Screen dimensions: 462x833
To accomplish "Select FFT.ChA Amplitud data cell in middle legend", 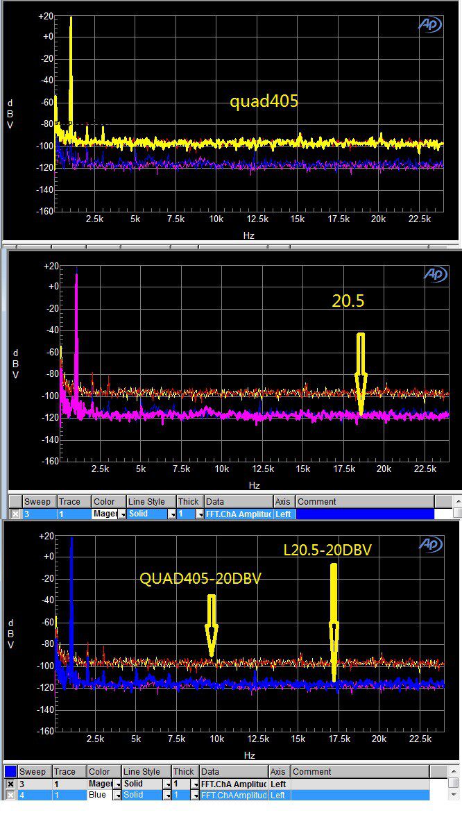I will click(239, 514).
